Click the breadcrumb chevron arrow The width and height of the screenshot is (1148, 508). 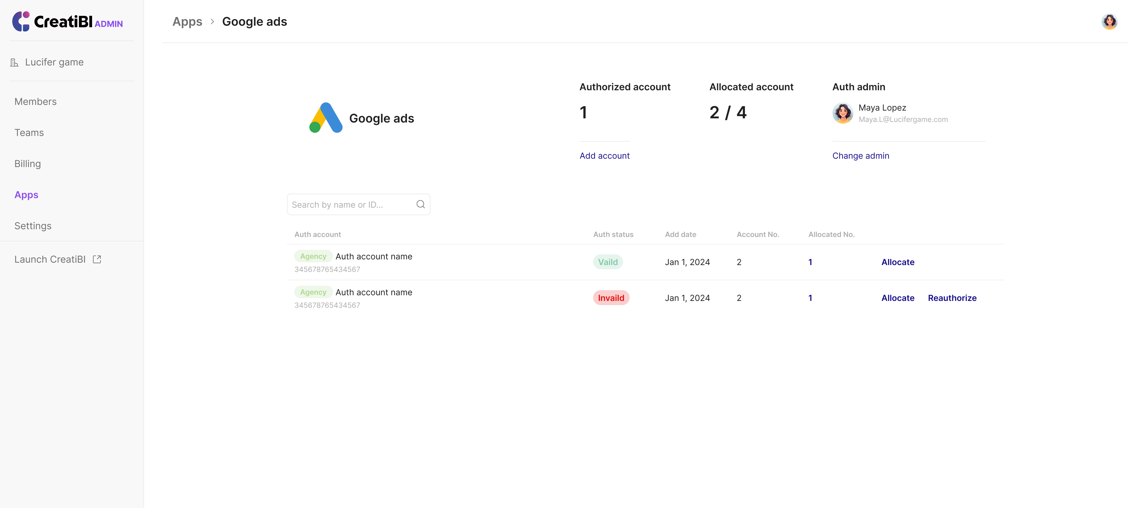[x=212, y=22]
